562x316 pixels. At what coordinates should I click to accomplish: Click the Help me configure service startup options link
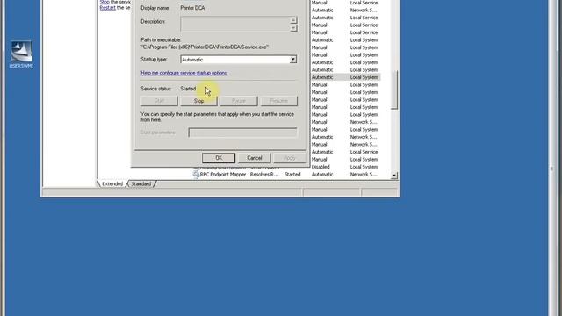click(x=184, y=73)
